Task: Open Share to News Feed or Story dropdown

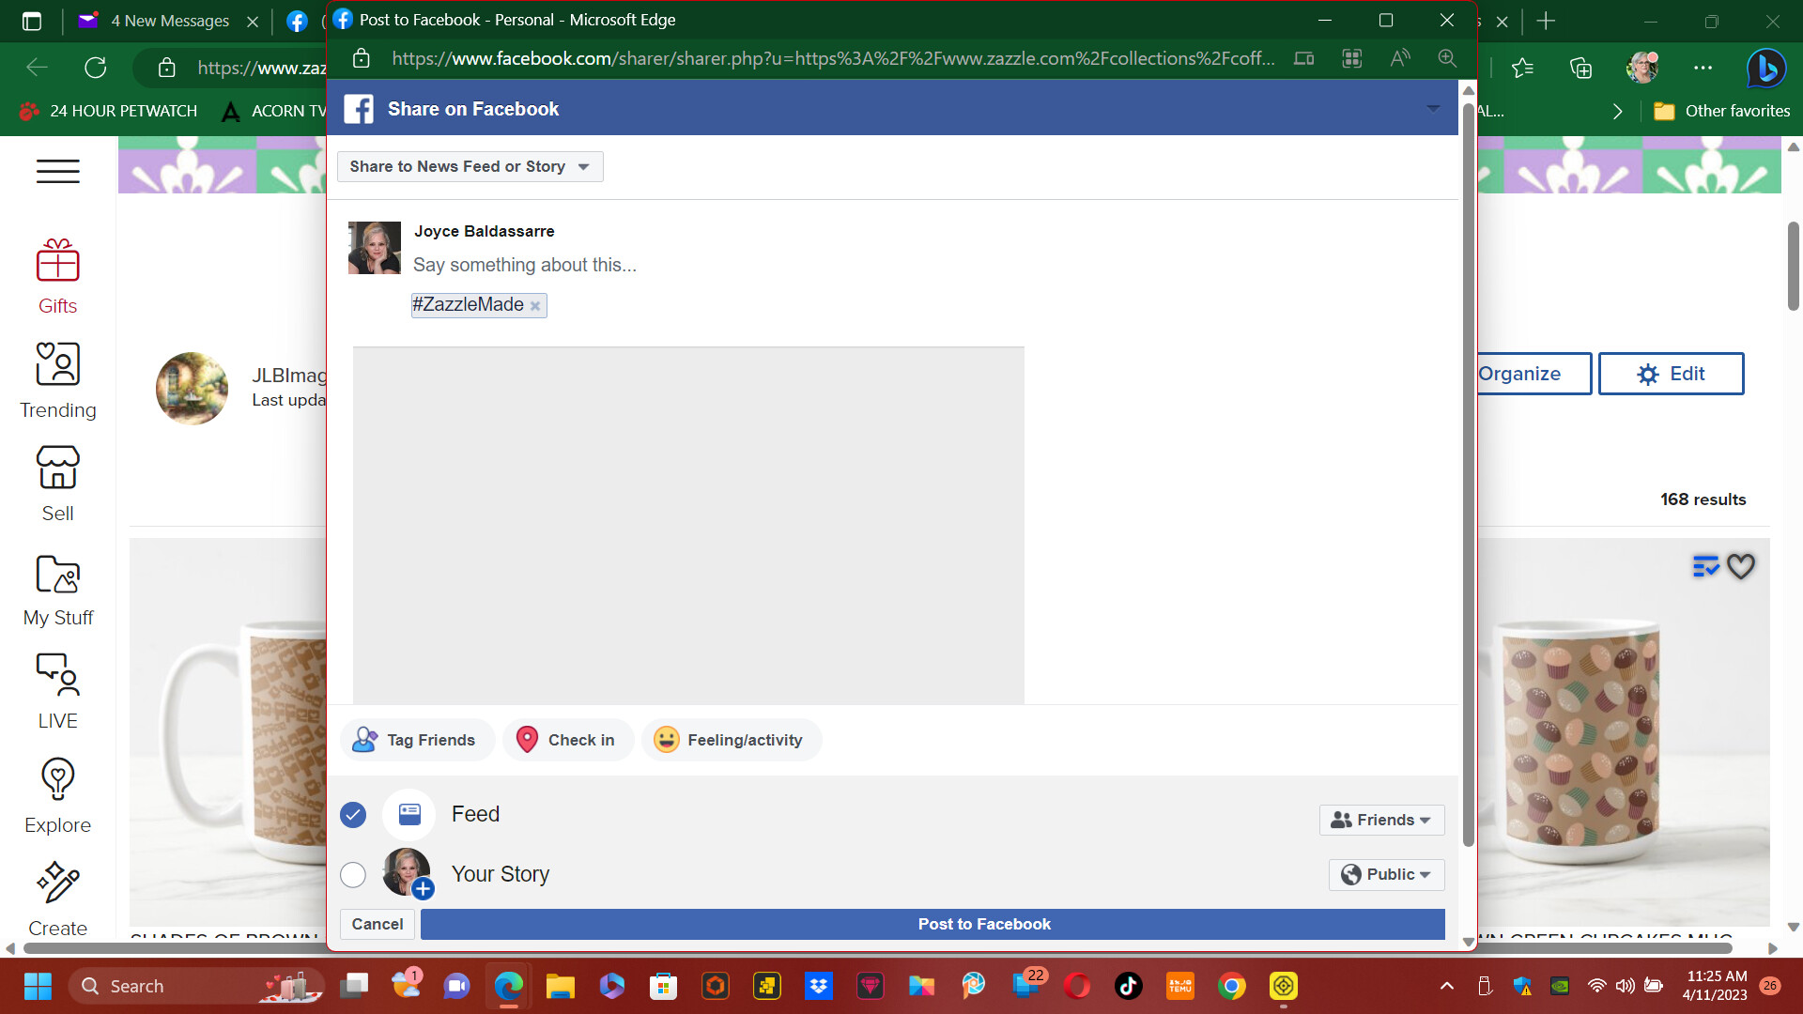Action: click(x=470, y=166)
